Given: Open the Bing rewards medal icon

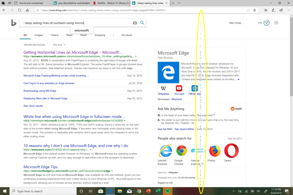Looking at the screenshot, I should [267, 23].
